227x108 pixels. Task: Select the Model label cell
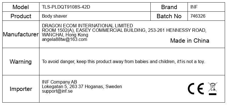coord(21,7)
